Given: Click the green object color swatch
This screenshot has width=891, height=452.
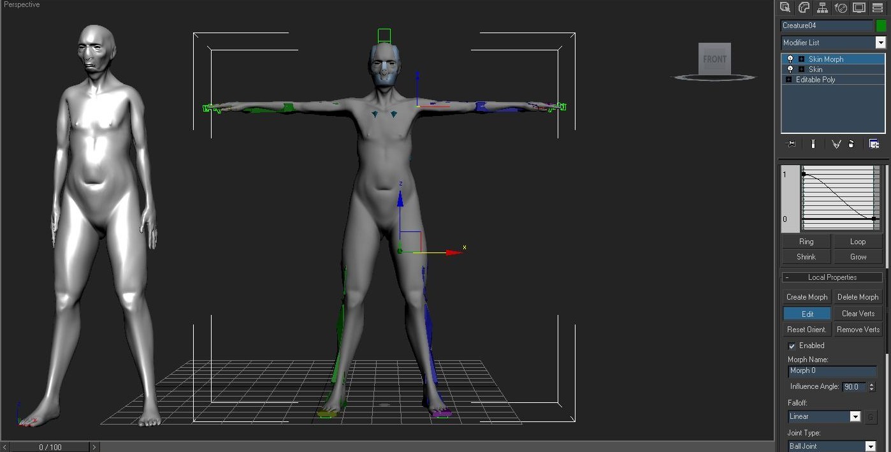Looking at the screenshot, I should 881,26.
